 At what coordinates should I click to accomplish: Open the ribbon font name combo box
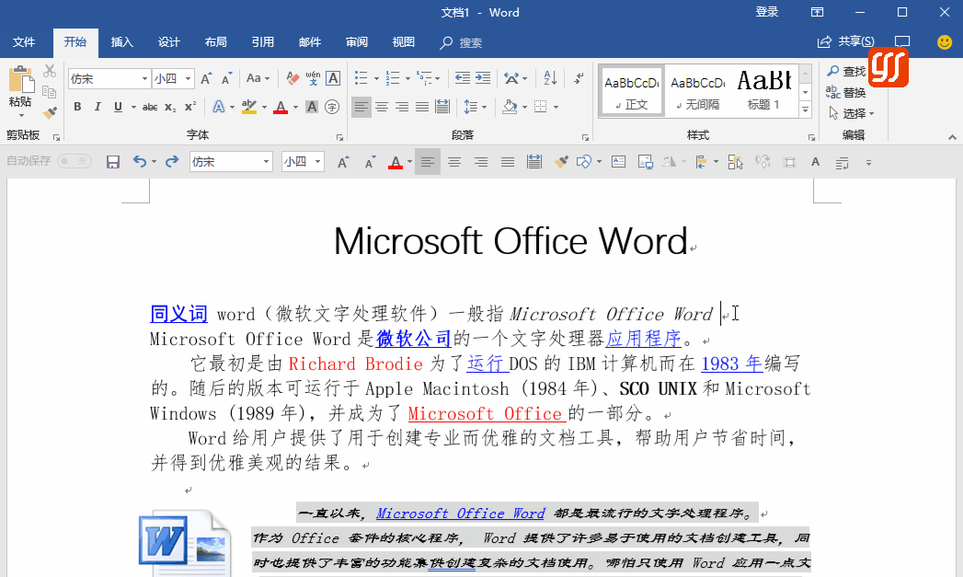[x=109, y=78]
